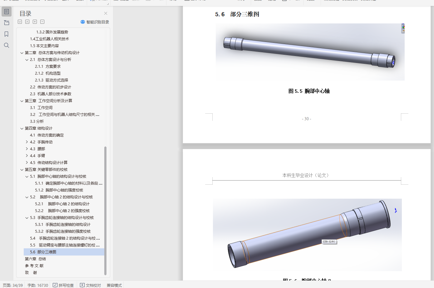Select 2.2 传动方案的初步设计
Viewport: 434px width, 288px height.
coord(51,87)
